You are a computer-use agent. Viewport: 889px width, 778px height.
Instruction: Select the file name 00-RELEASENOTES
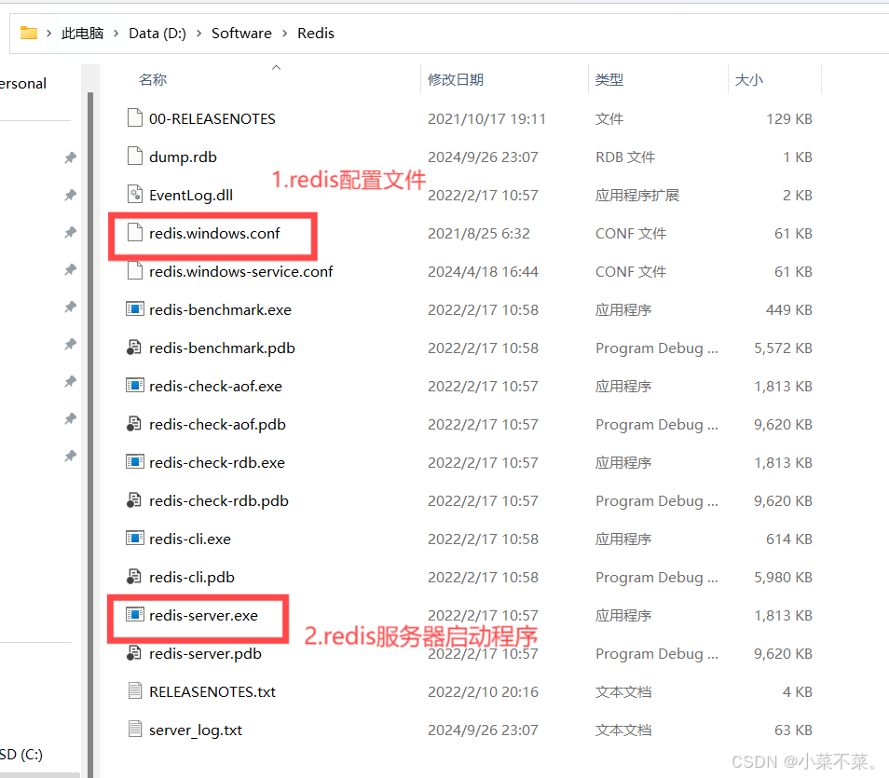pos(212,118)
